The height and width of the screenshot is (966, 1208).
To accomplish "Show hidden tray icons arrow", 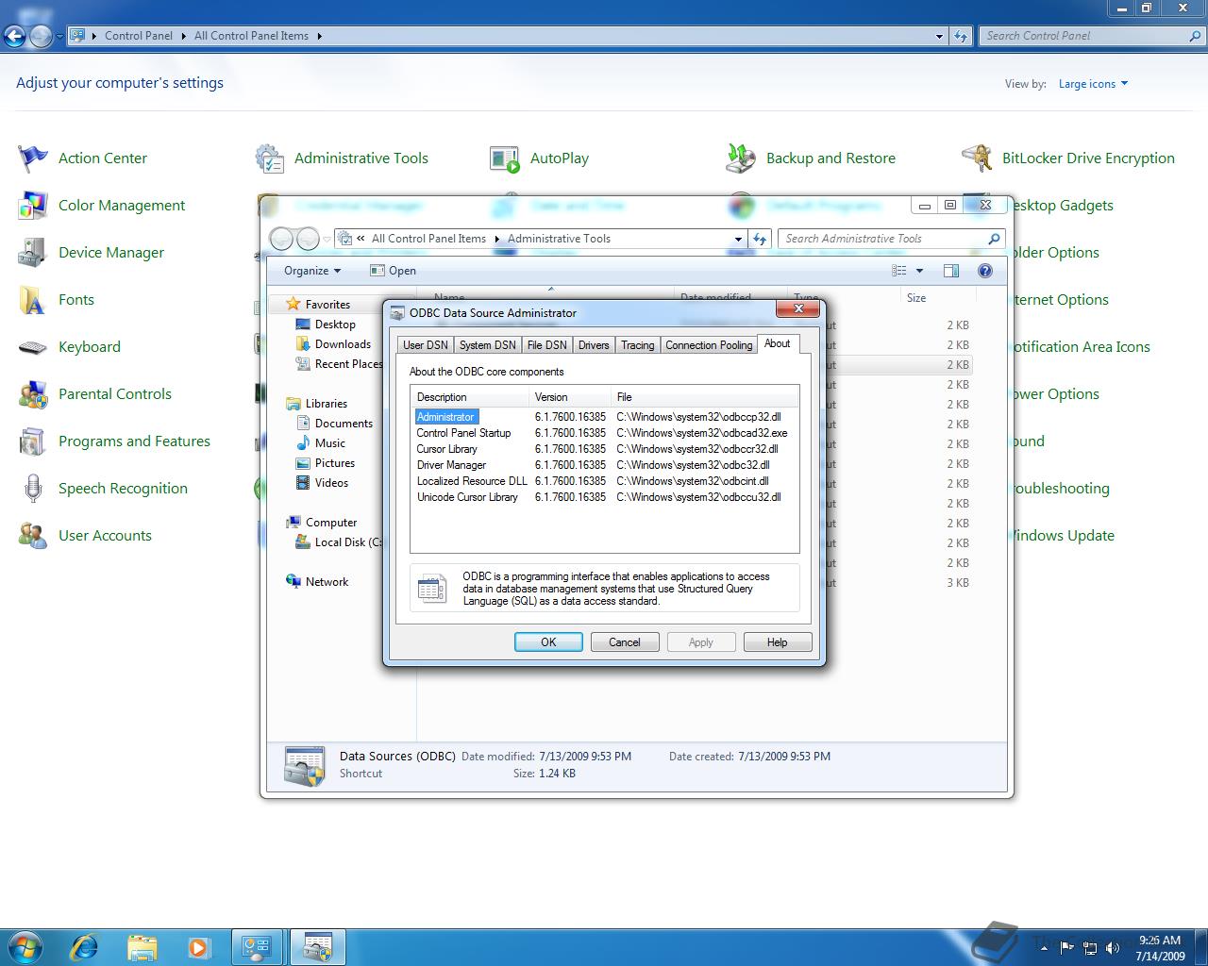I will click(1044, 948).
